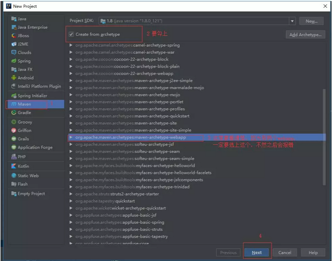This screenshot has height=261, width=332.
Task: Expand maven-archetype-quickstart node
Action: [71, 116]
